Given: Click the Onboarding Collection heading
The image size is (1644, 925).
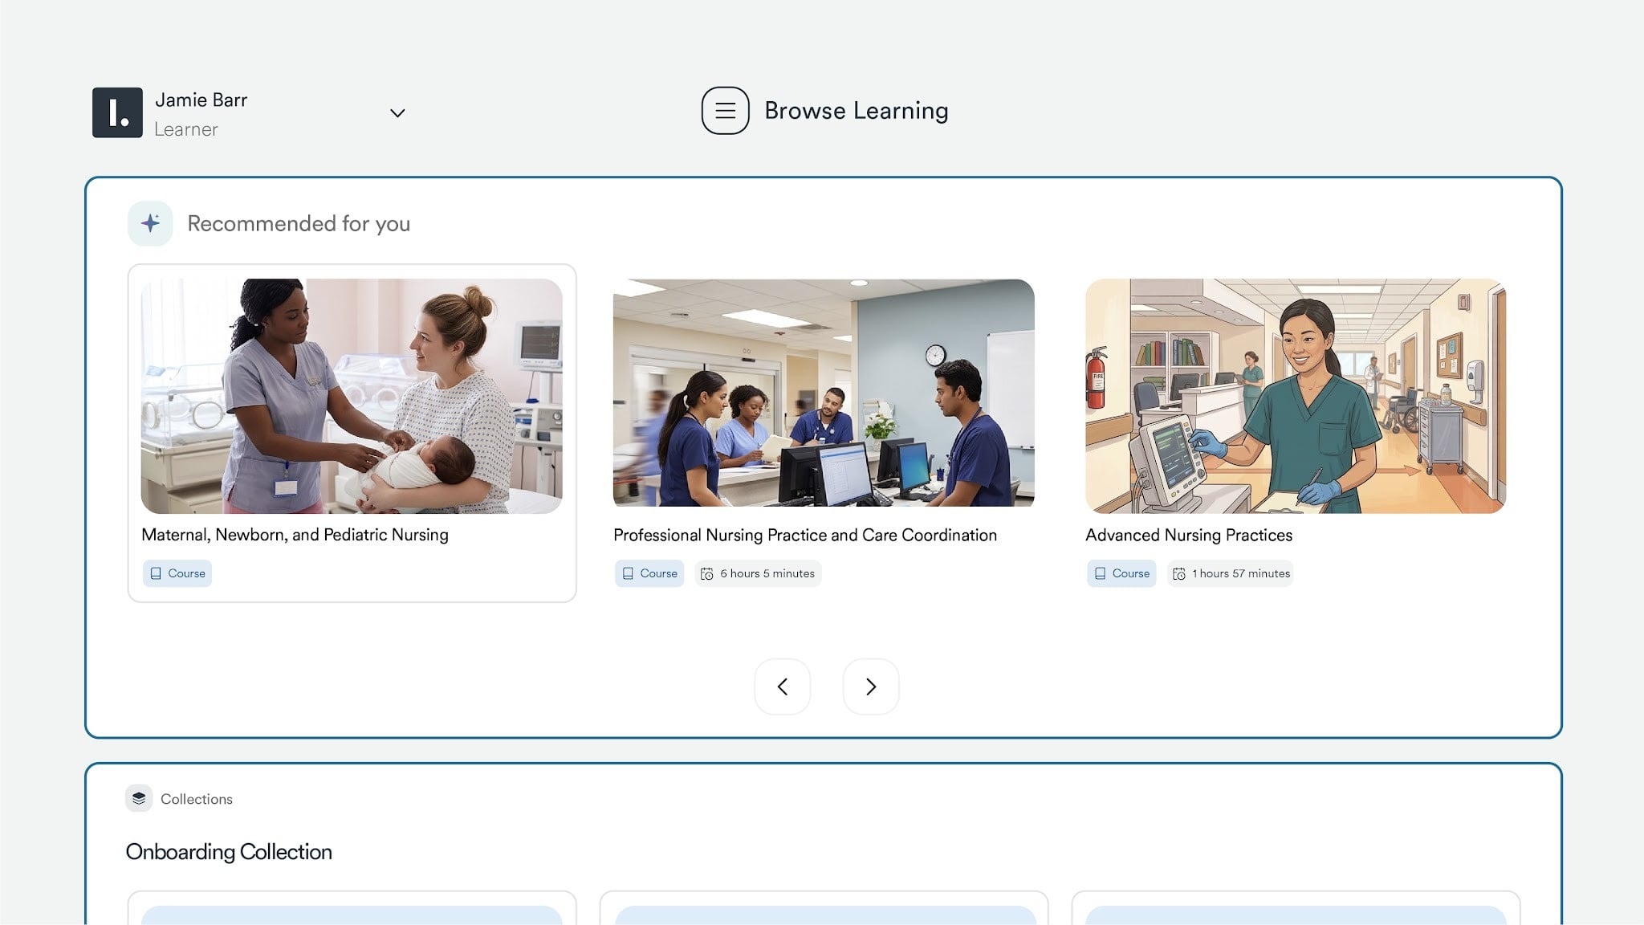Looking at the screenshot, I should tap(229, 852).
